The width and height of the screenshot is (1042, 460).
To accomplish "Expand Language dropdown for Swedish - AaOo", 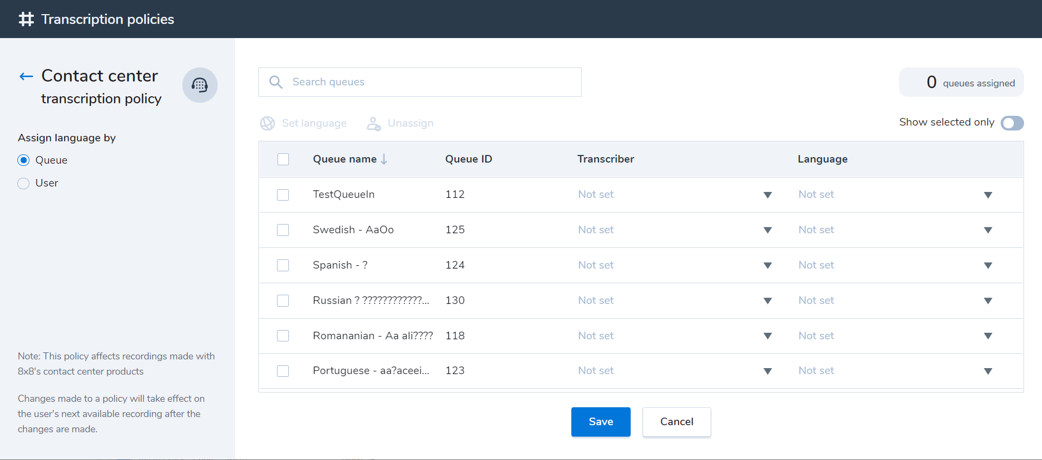I will click(x=988, y=230).
